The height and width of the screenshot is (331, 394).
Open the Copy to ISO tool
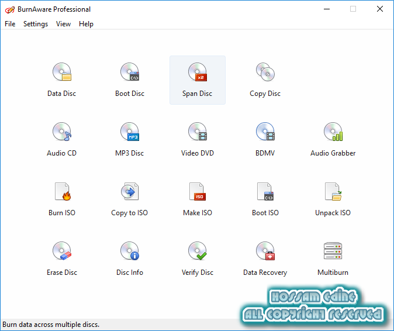(130, 199)
